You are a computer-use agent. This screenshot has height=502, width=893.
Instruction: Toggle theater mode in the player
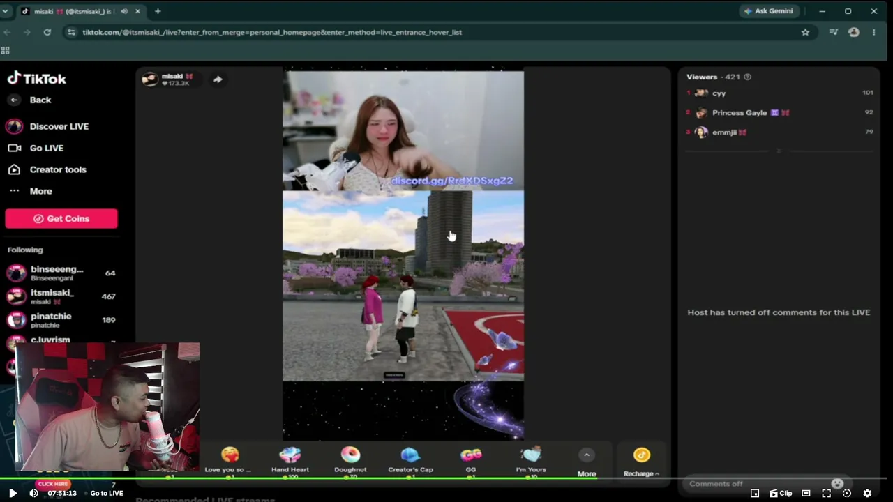click(806, 493)
